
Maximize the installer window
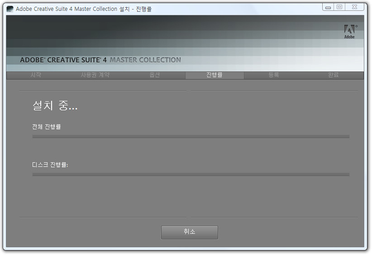tap(339, 7)
